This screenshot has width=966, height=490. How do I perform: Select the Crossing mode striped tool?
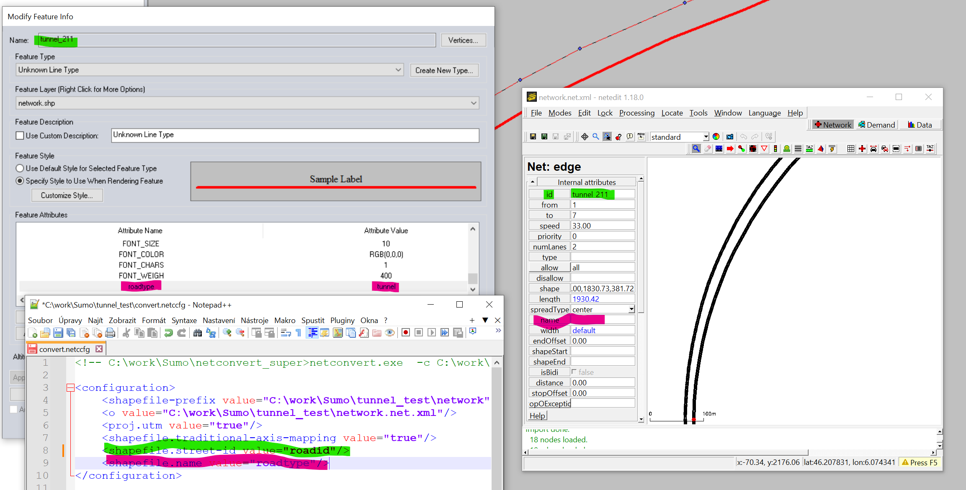tap(798, 149)
